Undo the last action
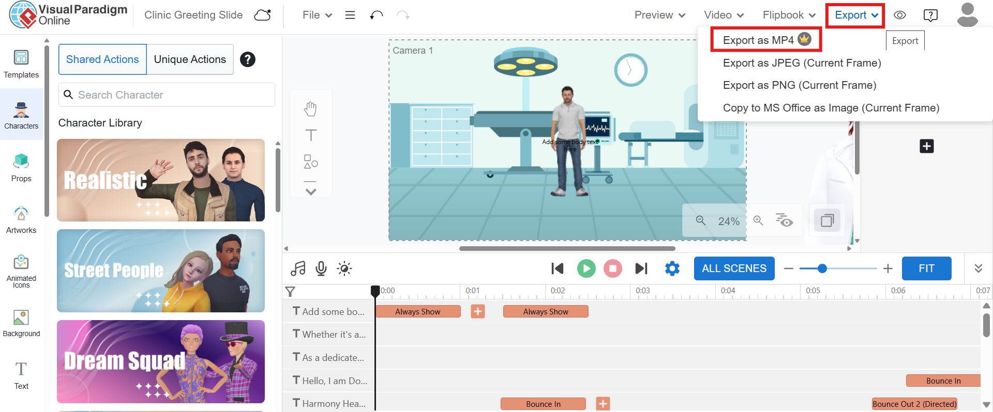993x412 pixels. (377, 15)
